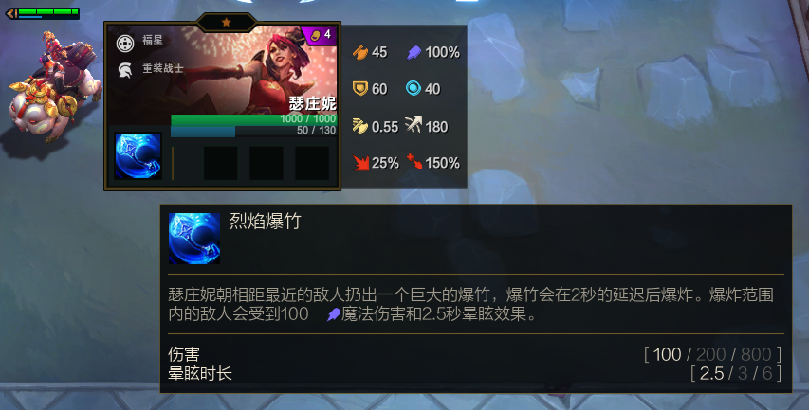Click the green health bar 1000/1000

[x=254, y=119]
